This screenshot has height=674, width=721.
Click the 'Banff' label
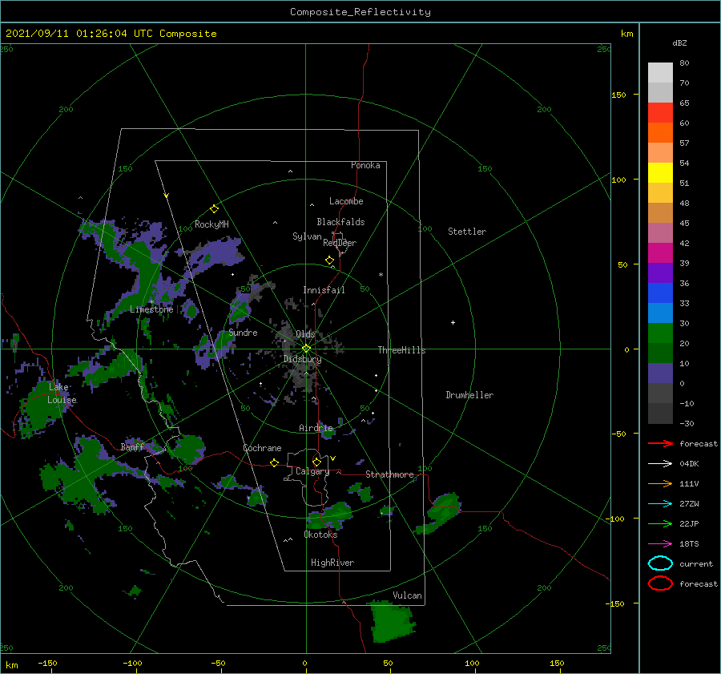click(x=132, y=447)
